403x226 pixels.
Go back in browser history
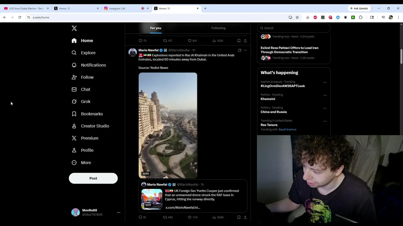click(x=5, y=17)
